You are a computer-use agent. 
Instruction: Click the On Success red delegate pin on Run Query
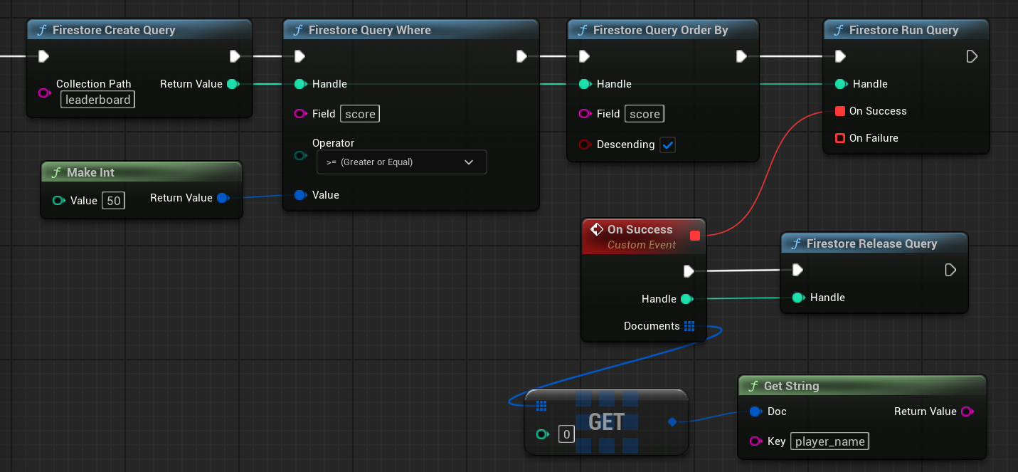click(840, 111)
